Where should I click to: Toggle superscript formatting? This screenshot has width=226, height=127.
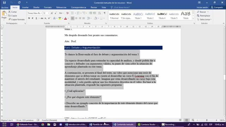[49, 18]
